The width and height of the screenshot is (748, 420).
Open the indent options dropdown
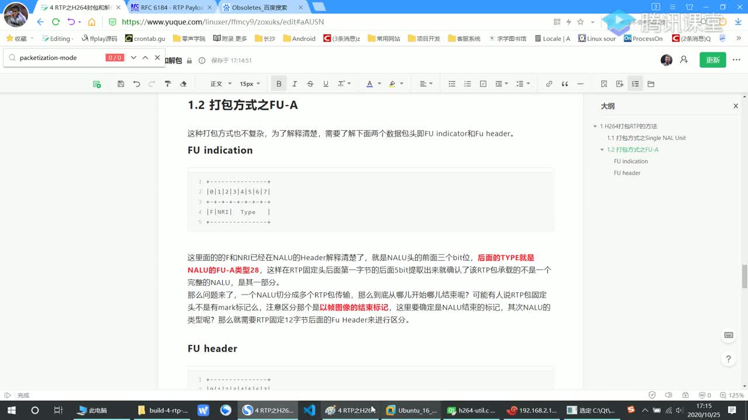pyautogui.click(x=501, y=84)
